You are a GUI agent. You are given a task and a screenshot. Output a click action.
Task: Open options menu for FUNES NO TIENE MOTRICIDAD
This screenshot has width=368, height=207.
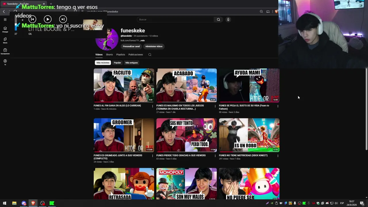point(278,156)
